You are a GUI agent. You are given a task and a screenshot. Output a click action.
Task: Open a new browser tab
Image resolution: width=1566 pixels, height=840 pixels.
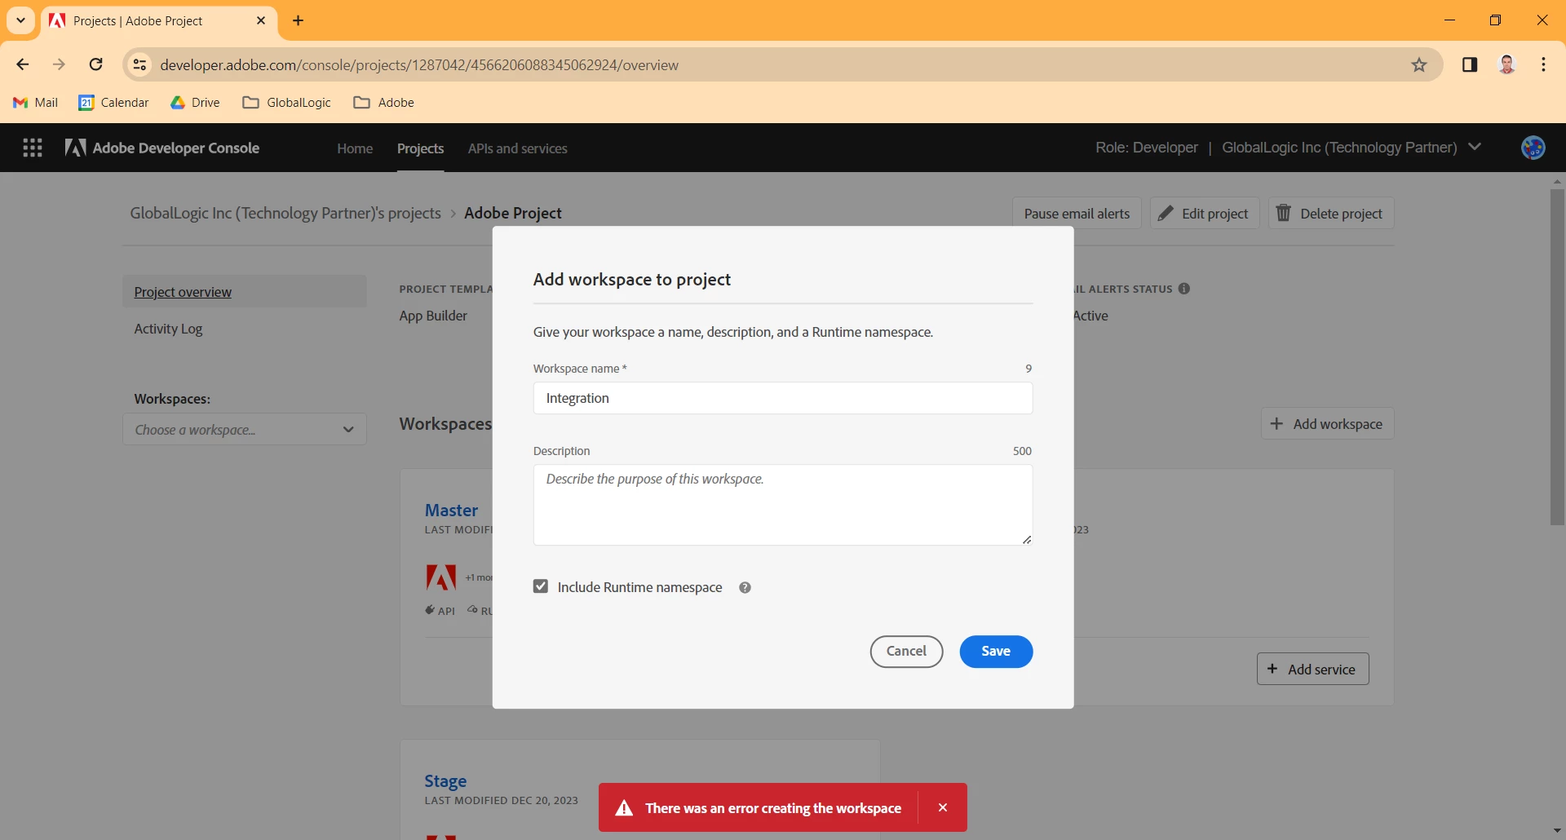point(299,21)
